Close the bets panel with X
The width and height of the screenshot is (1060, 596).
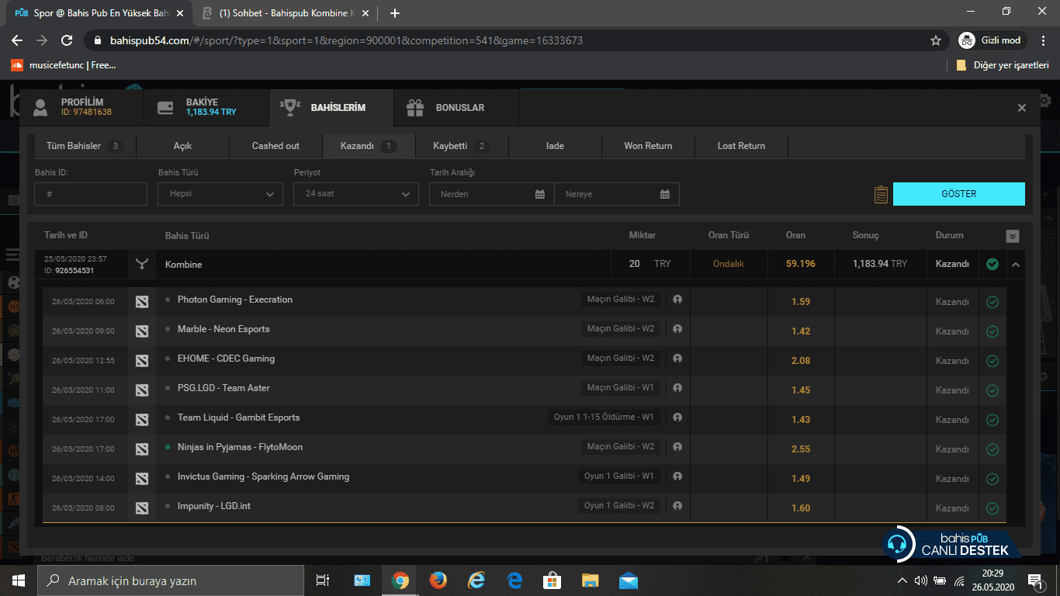pyautogui.click(x=1022, y=108)
